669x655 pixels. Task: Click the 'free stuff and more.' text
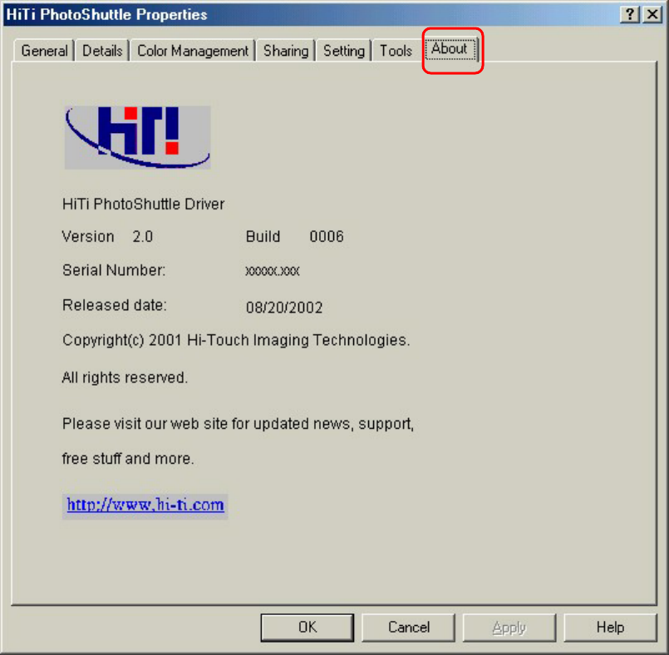pos(128,458)
